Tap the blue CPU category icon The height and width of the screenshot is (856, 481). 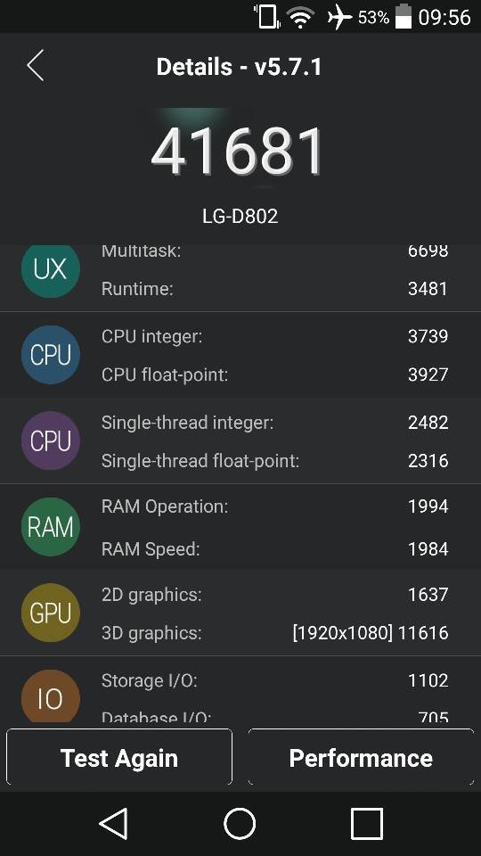click(50, 355)
